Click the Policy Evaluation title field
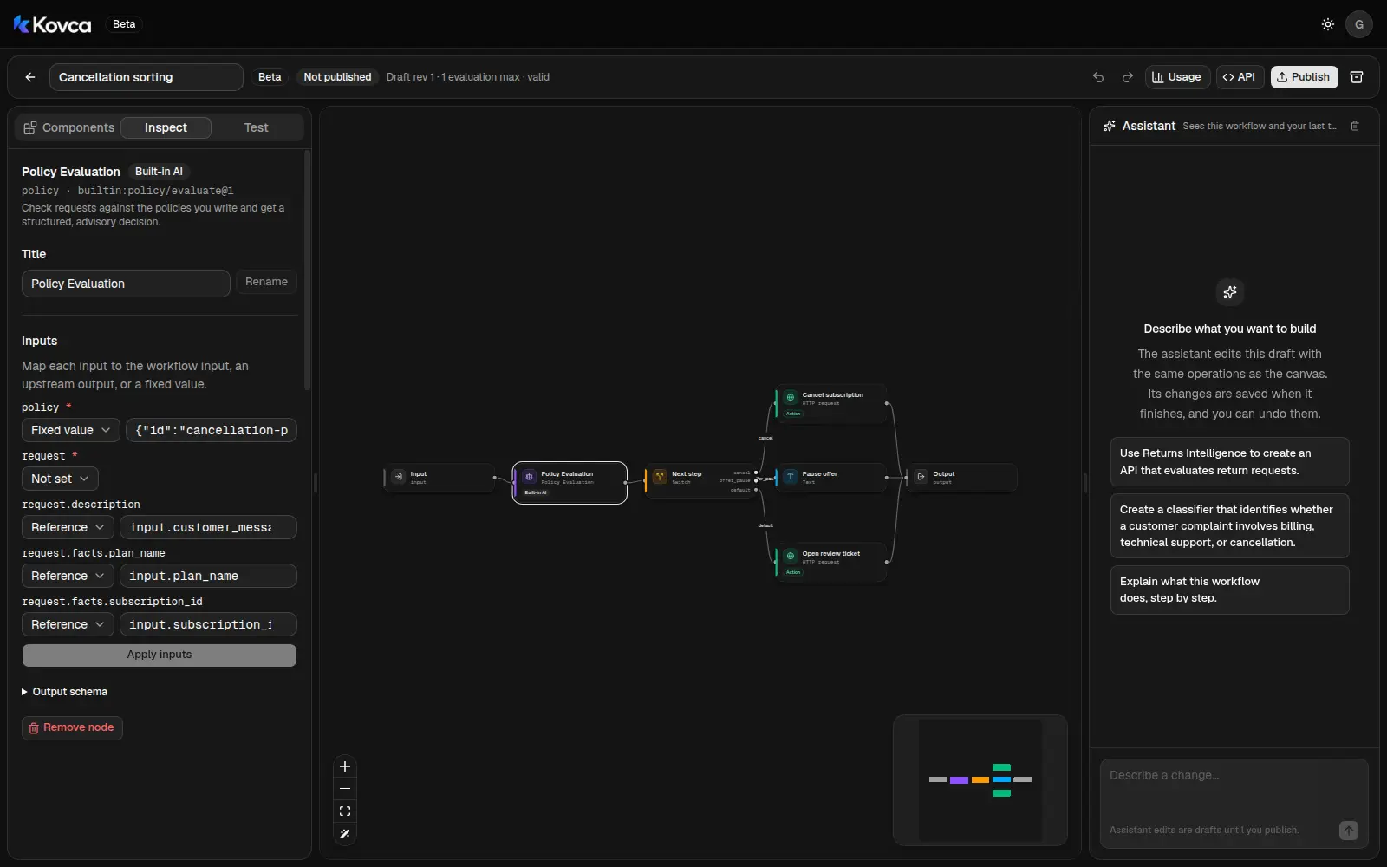 (x=126, y=284)
